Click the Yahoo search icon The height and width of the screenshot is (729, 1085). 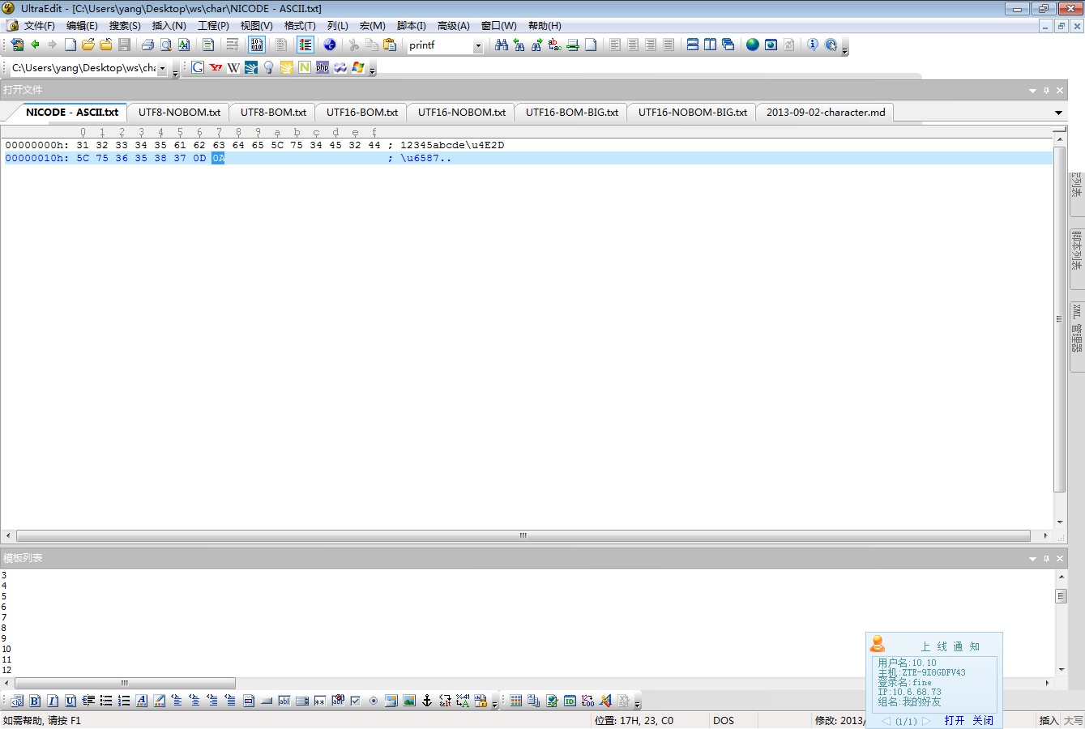coord(216,67)
